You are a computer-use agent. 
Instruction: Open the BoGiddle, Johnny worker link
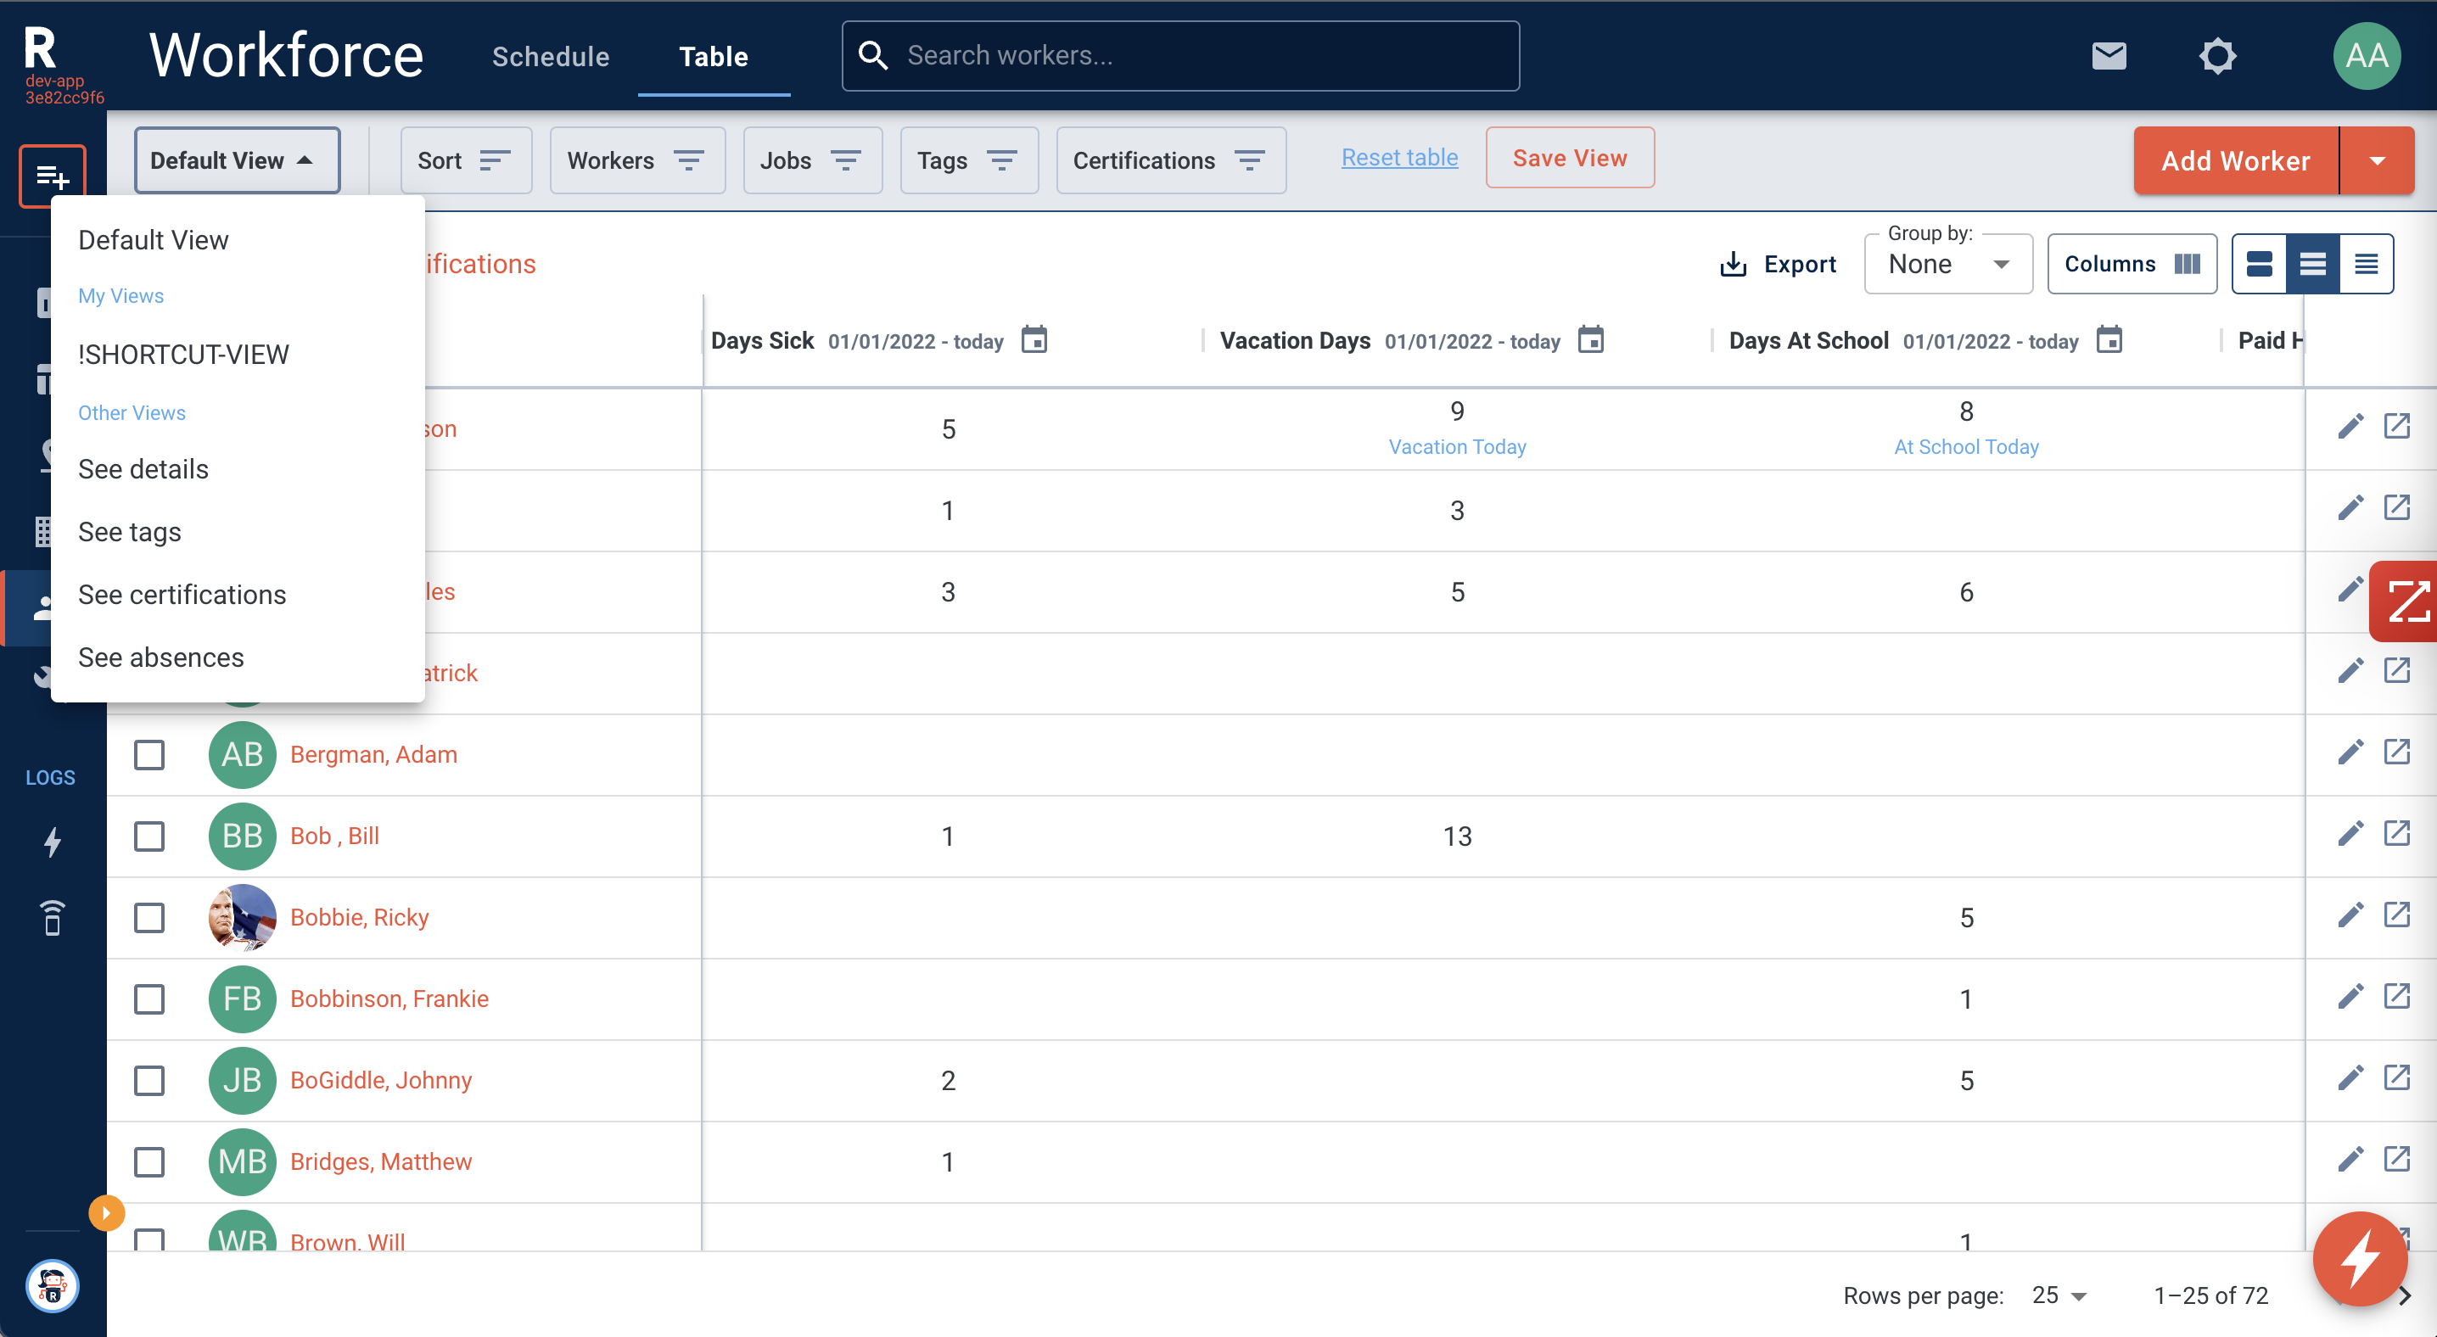(381, 1080)
